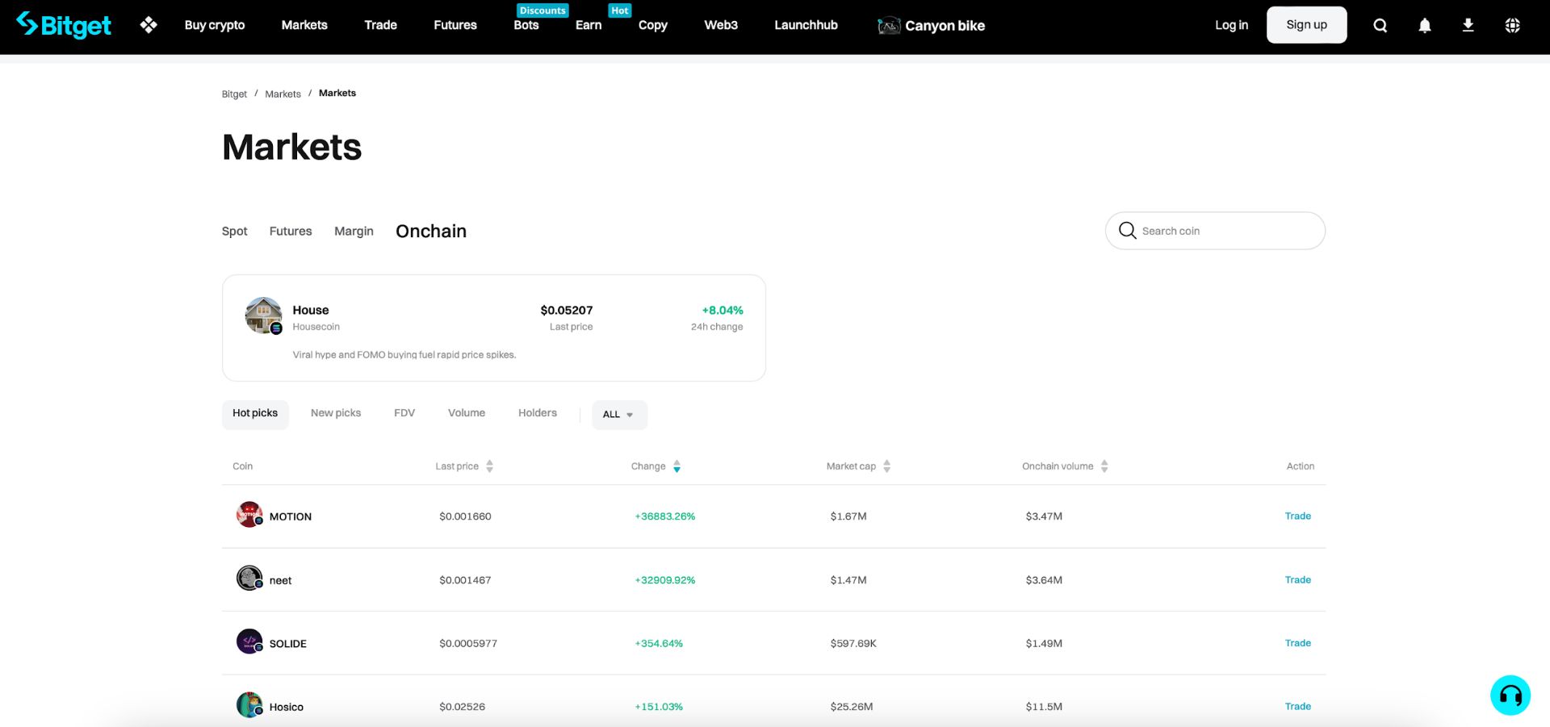
Task: Switch to the Spot tab
Action: coord(235,232)
